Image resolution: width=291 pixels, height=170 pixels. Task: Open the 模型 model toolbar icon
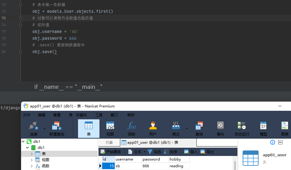pyautogui.click(x=263, y=128)
